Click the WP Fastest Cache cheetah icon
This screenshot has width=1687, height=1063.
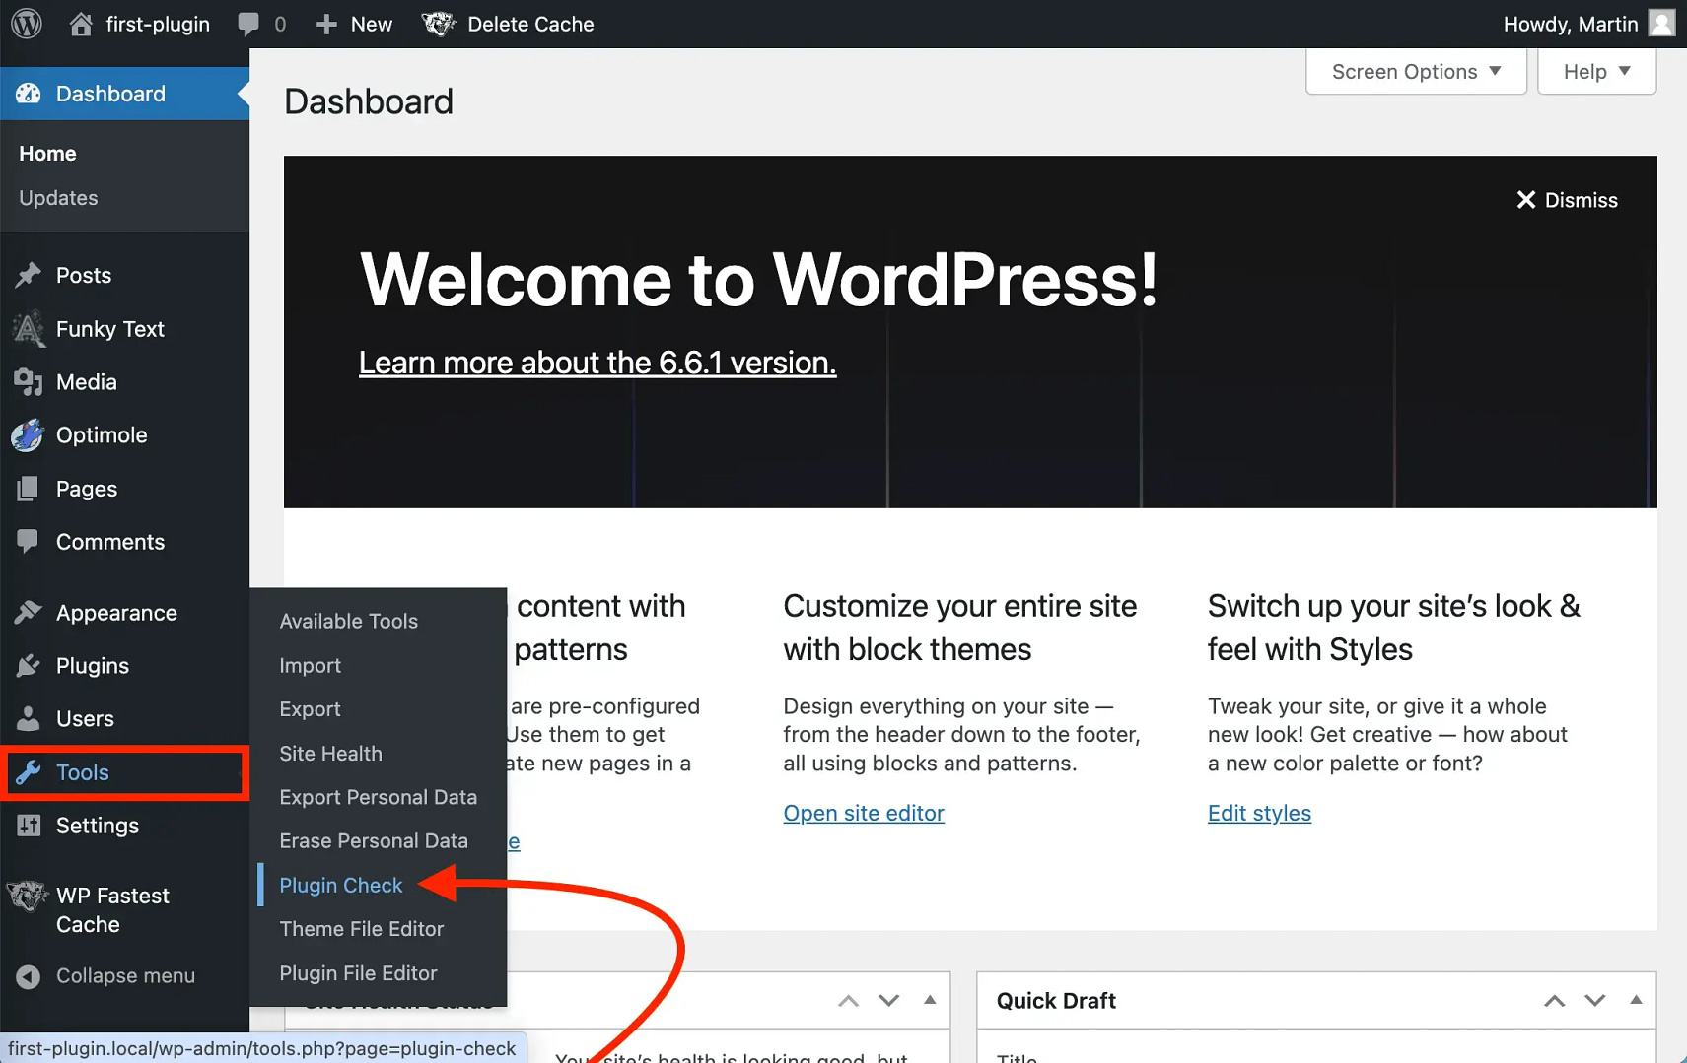click(27, 896)
